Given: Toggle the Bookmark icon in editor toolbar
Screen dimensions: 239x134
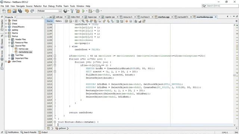Looking at the screenshot, I should click(112, 21).
